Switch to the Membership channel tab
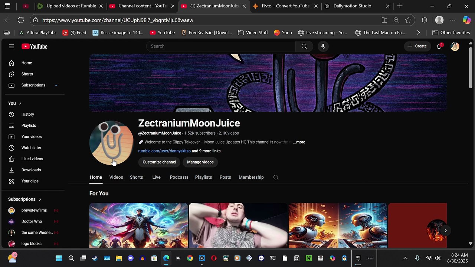The width and height of the screenshot is (475, 267). (x=251, y=177)
